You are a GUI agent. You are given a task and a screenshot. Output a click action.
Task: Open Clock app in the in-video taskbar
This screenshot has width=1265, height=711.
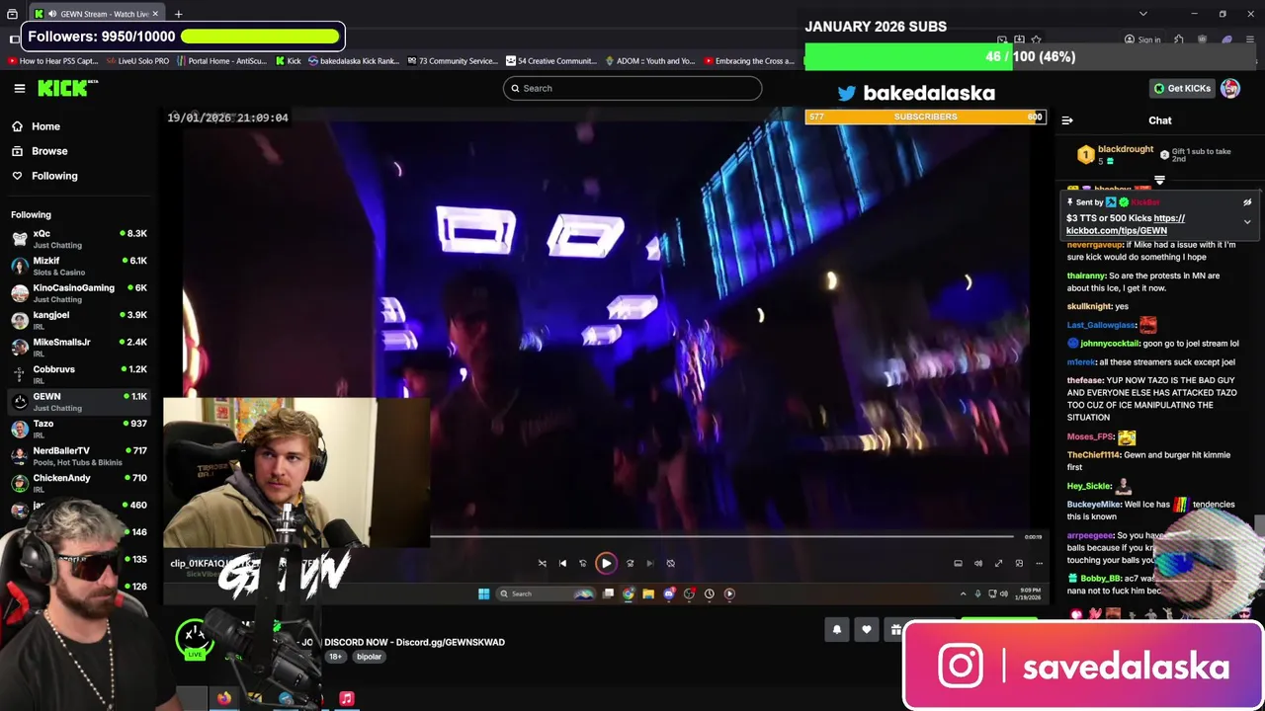(x=709, y=593)
